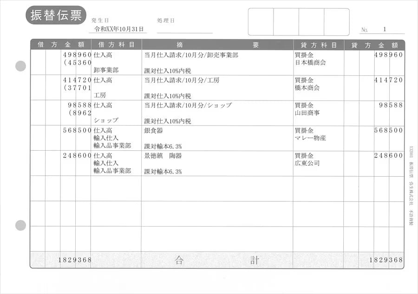Select debit amount 568500
418x294 pixels.
[x=77, y=130]
